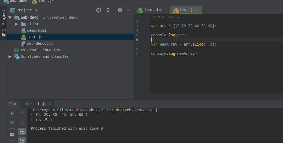Open the Project view dropdown

(x=37, y=10)
